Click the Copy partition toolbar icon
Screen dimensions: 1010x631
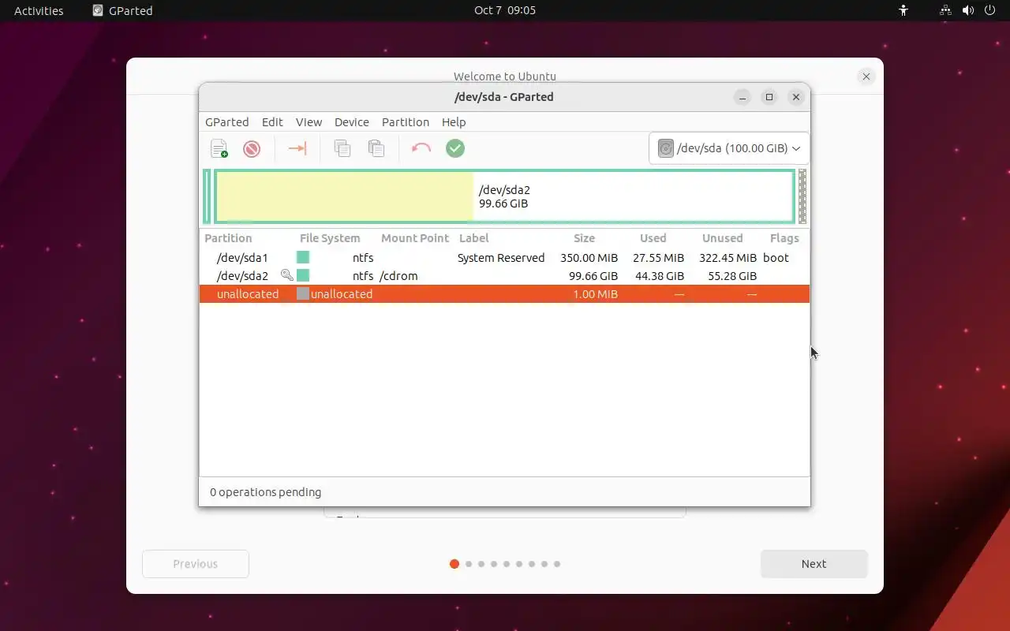click(x=342, y=148)
